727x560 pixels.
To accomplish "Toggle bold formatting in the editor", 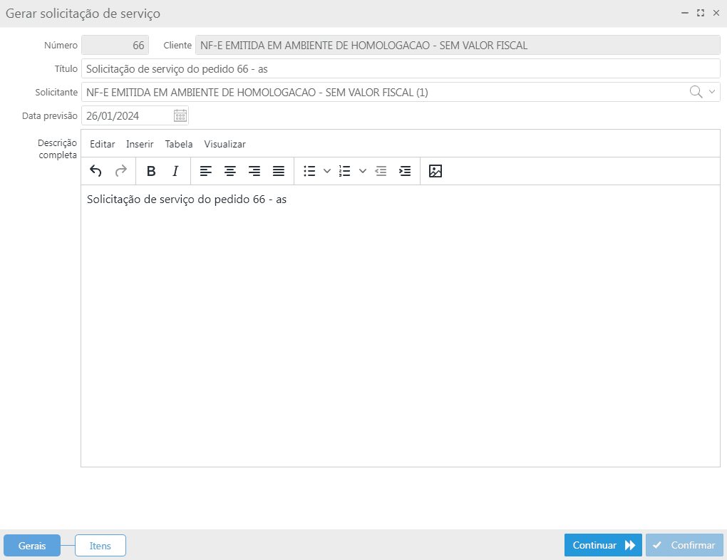I will coord(151,171).
